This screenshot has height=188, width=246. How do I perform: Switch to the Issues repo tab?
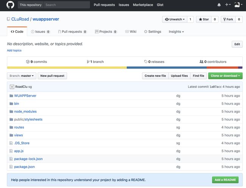[x=40, y=32]
